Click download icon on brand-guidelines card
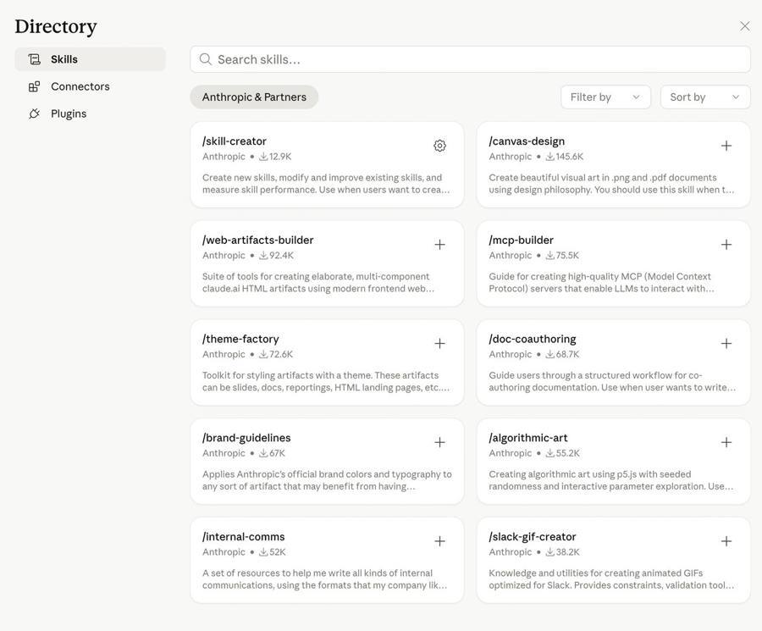 pyautogui.click(x=263, y=453)
